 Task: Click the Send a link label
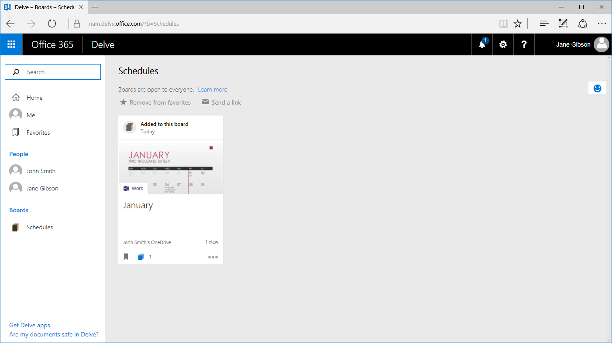pos(226,102)
